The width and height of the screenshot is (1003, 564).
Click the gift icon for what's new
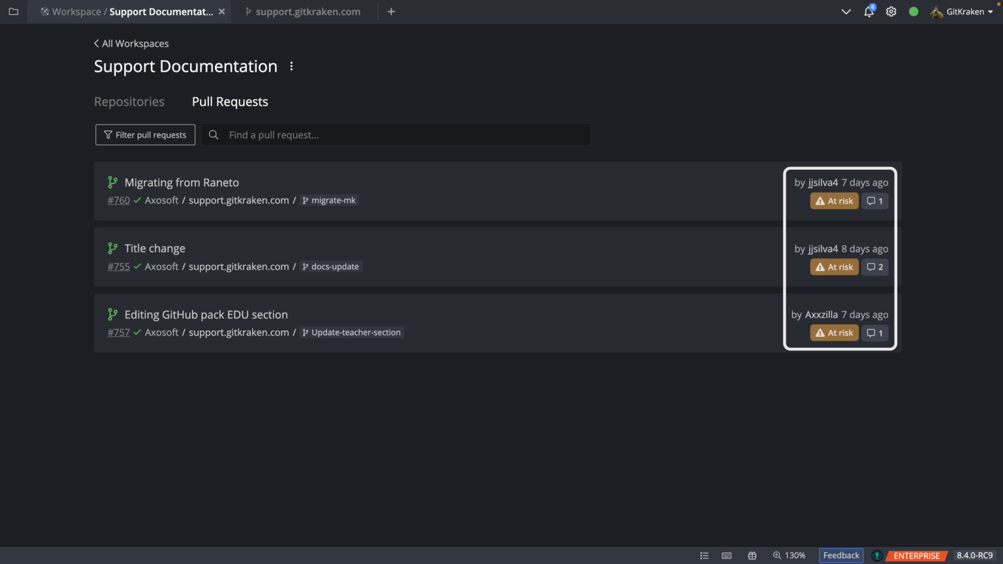pos(752,556)
